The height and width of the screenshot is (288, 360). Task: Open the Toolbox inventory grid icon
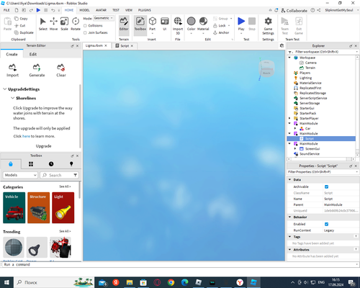coord(31,164)
